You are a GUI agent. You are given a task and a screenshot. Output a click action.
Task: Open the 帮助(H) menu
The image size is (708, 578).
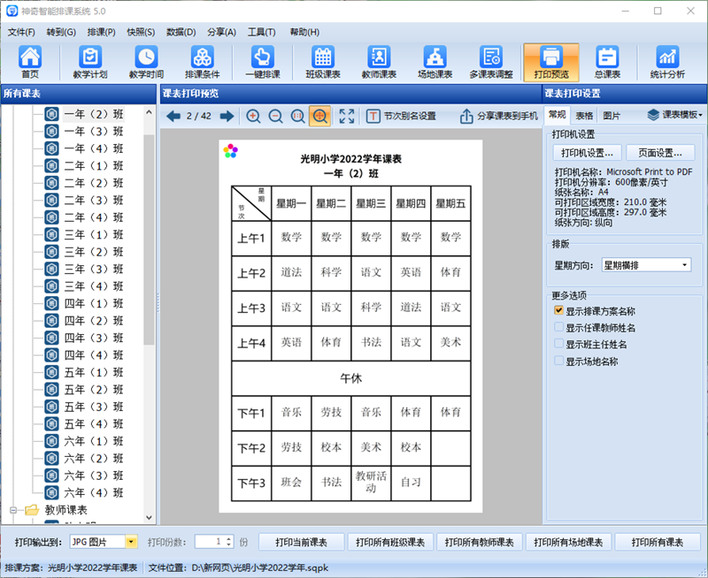[304, 32]
